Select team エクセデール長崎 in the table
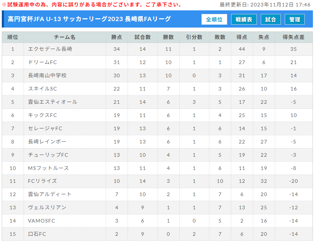 [x=50, y=49]
